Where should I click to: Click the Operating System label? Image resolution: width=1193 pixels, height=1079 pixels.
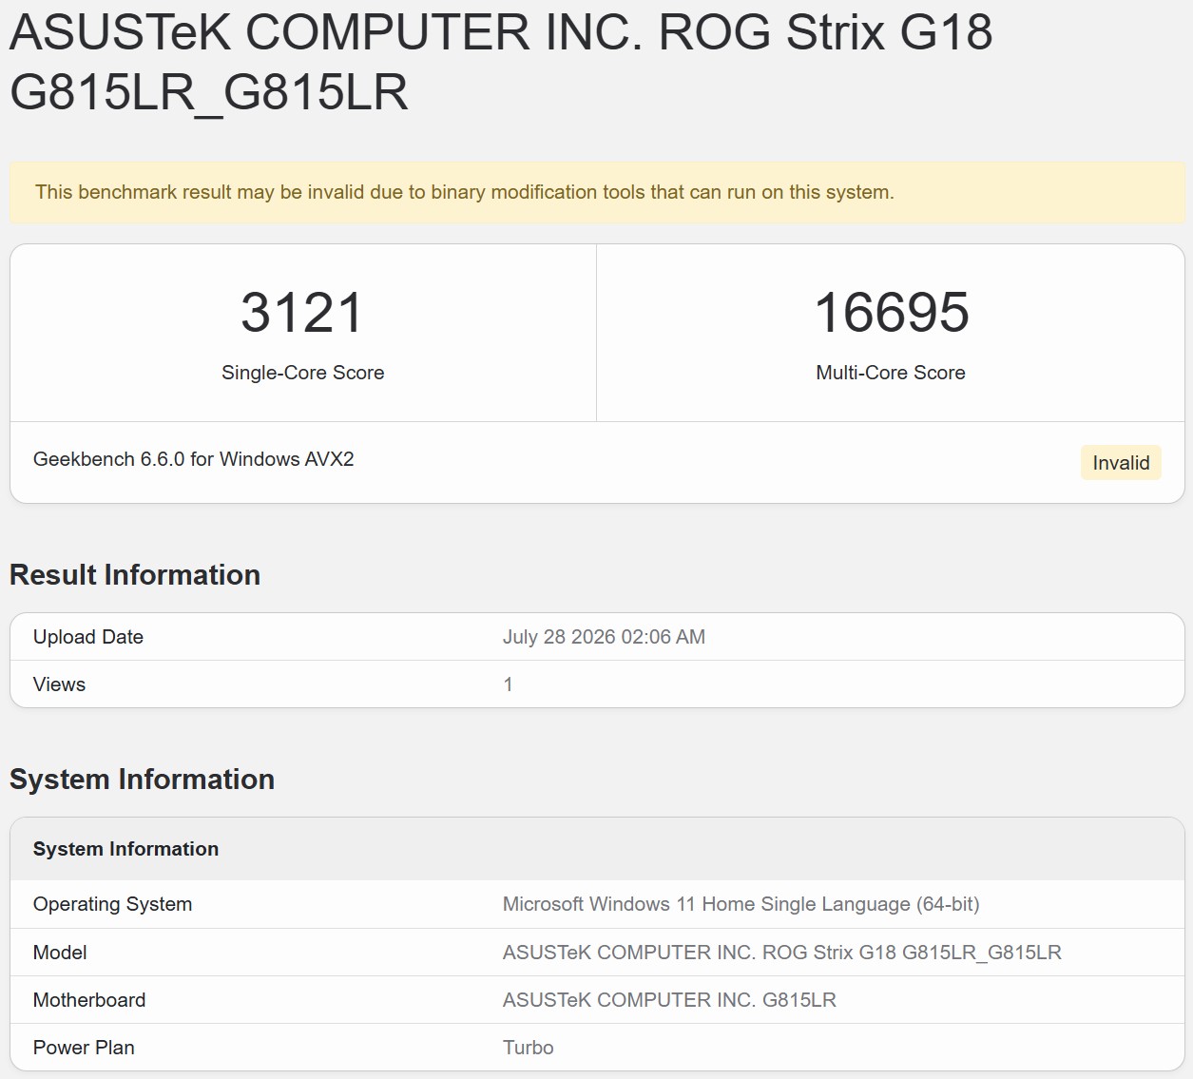coord(112,904)
